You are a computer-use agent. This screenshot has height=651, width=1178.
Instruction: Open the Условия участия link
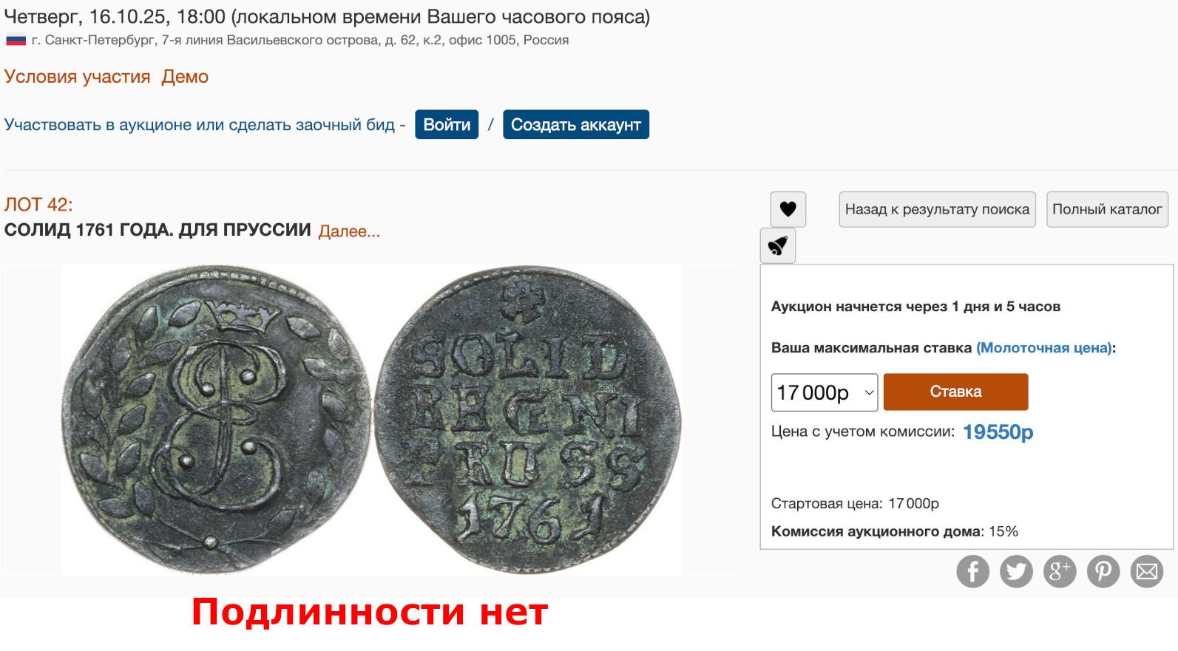pos(78,76)
